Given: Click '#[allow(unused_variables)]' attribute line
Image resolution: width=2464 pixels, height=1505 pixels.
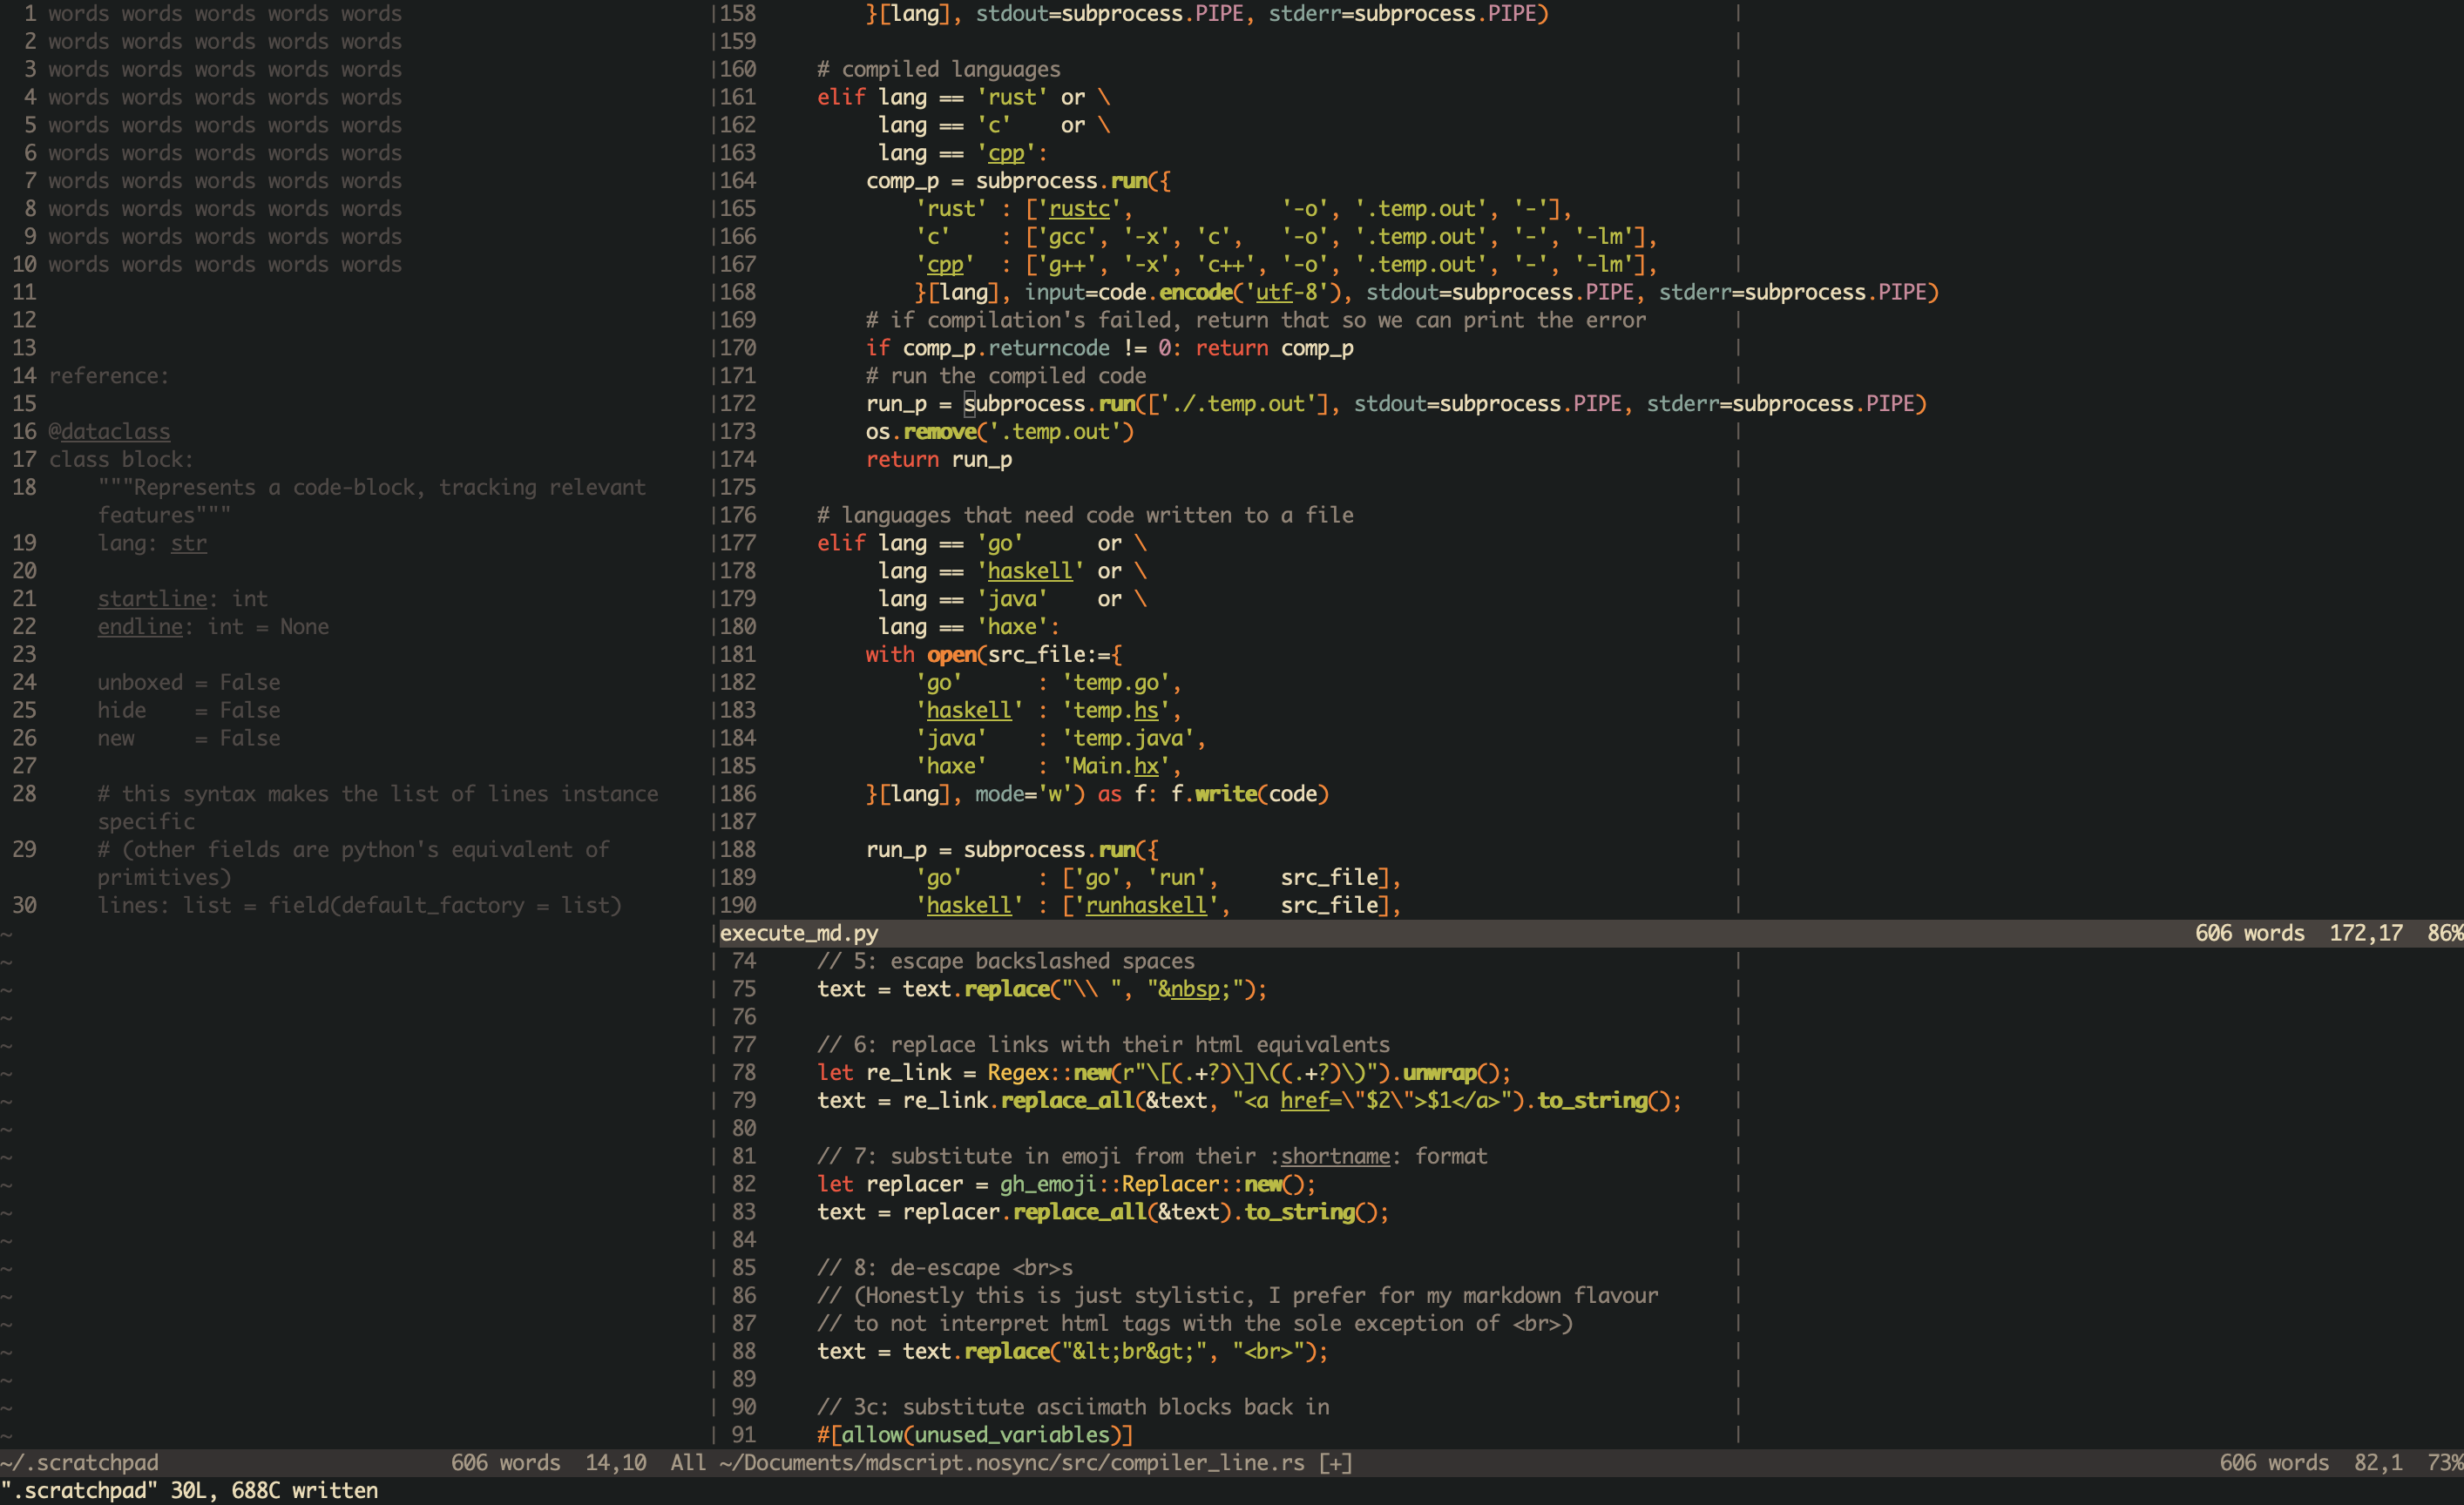Looking at the screenshot, I should pos(974,1435).
